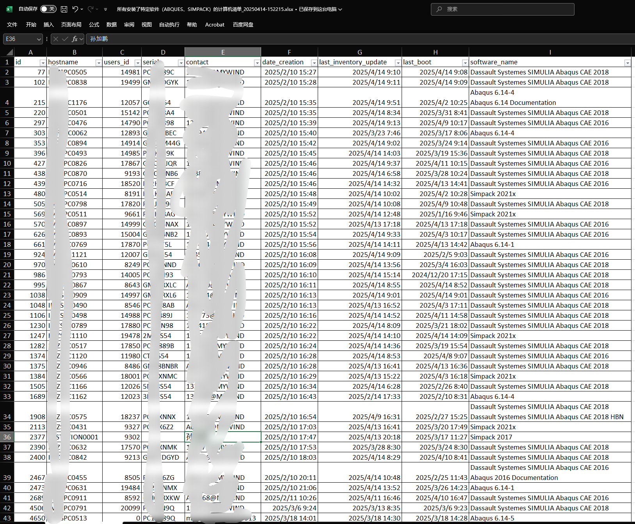Open the 百度网盘 ribbon tab
The height and width of the screenshot is (524, 635).
pyautogui.click(x=243, y=25)
